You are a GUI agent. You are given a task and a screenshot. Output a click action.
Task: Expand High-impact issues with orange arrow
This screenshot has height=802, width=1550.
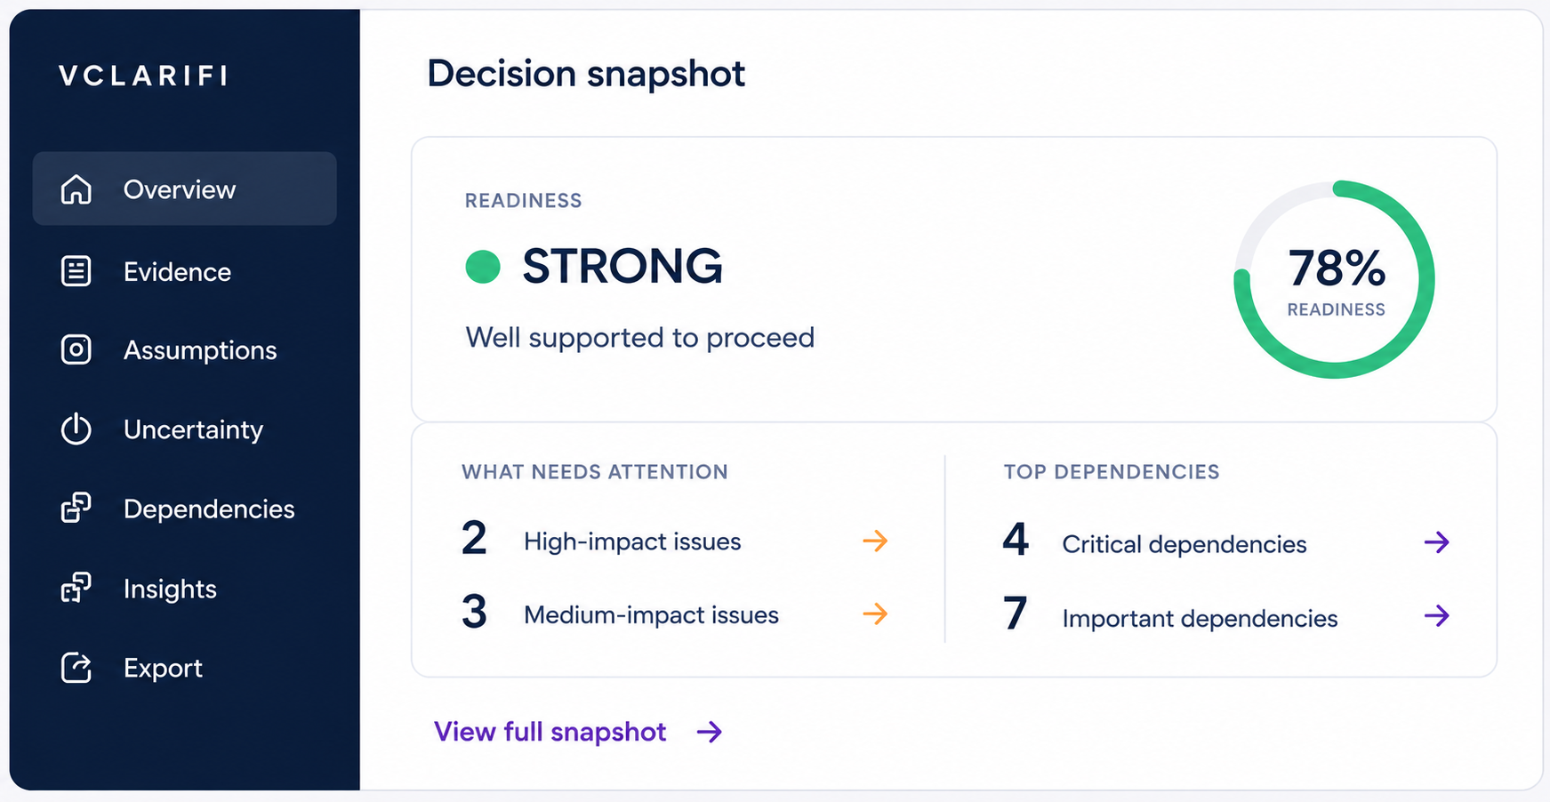click(876, 541)
